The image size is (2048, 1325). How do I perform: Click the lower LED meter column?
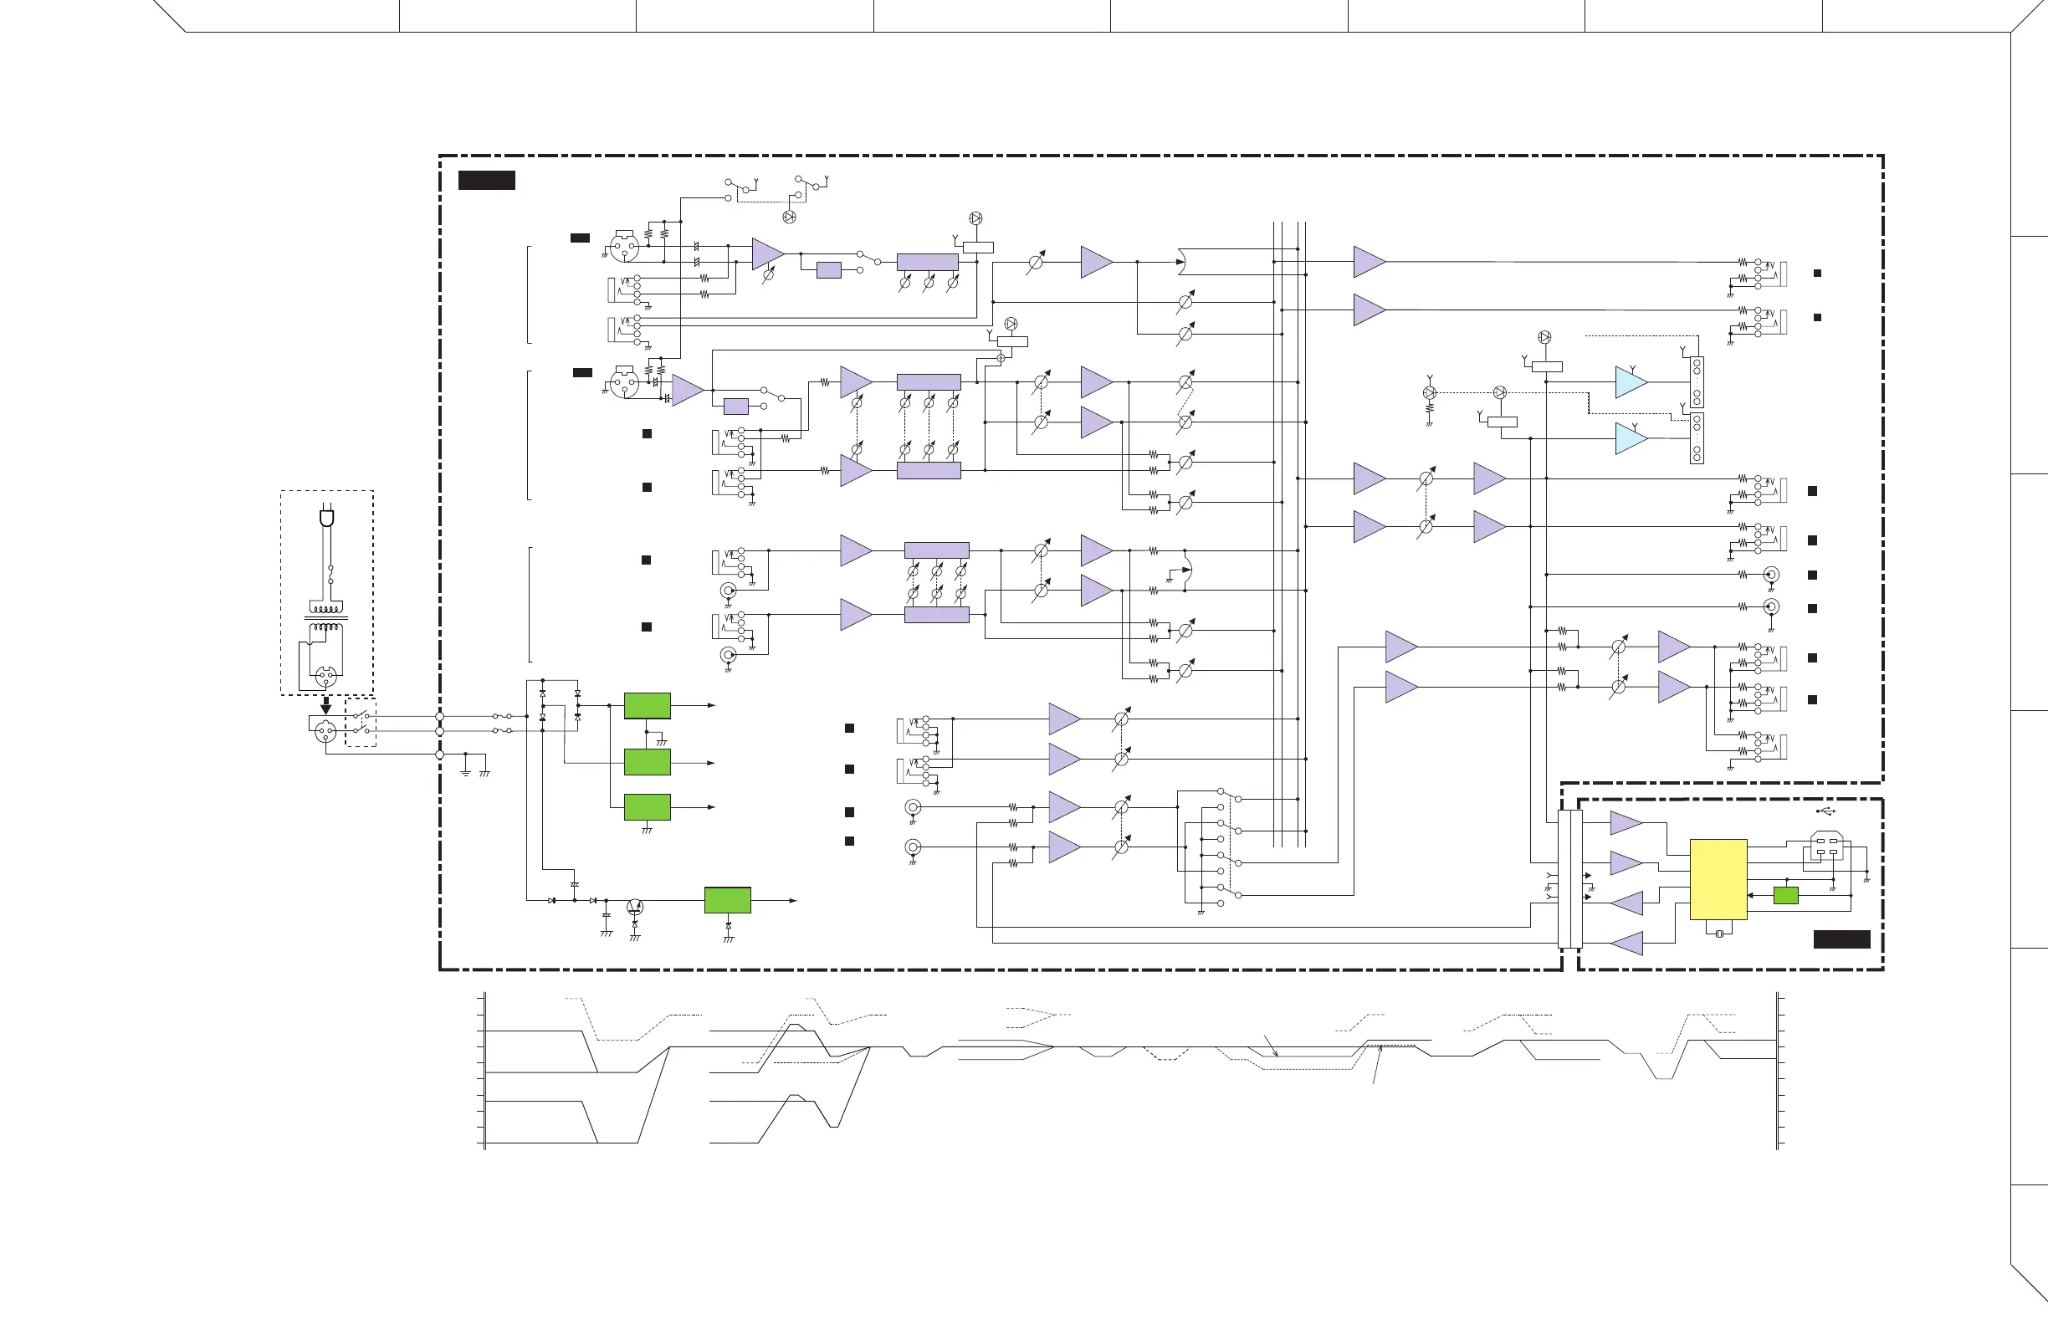click(1697, 439)
